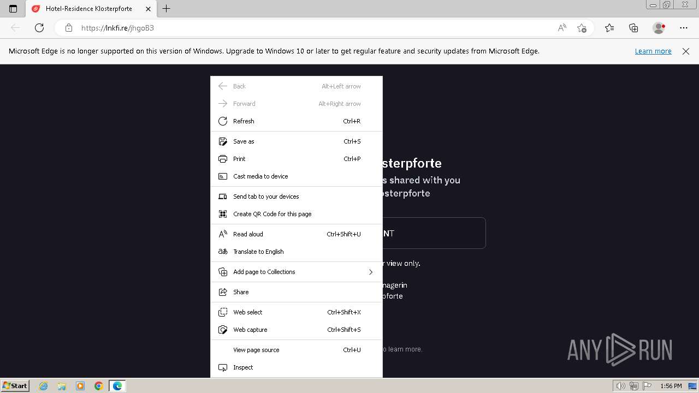Screen dimensions: 699x393
Task: Select the Hotel-Residence Klosterpforte tab
Action: point(90,9)
